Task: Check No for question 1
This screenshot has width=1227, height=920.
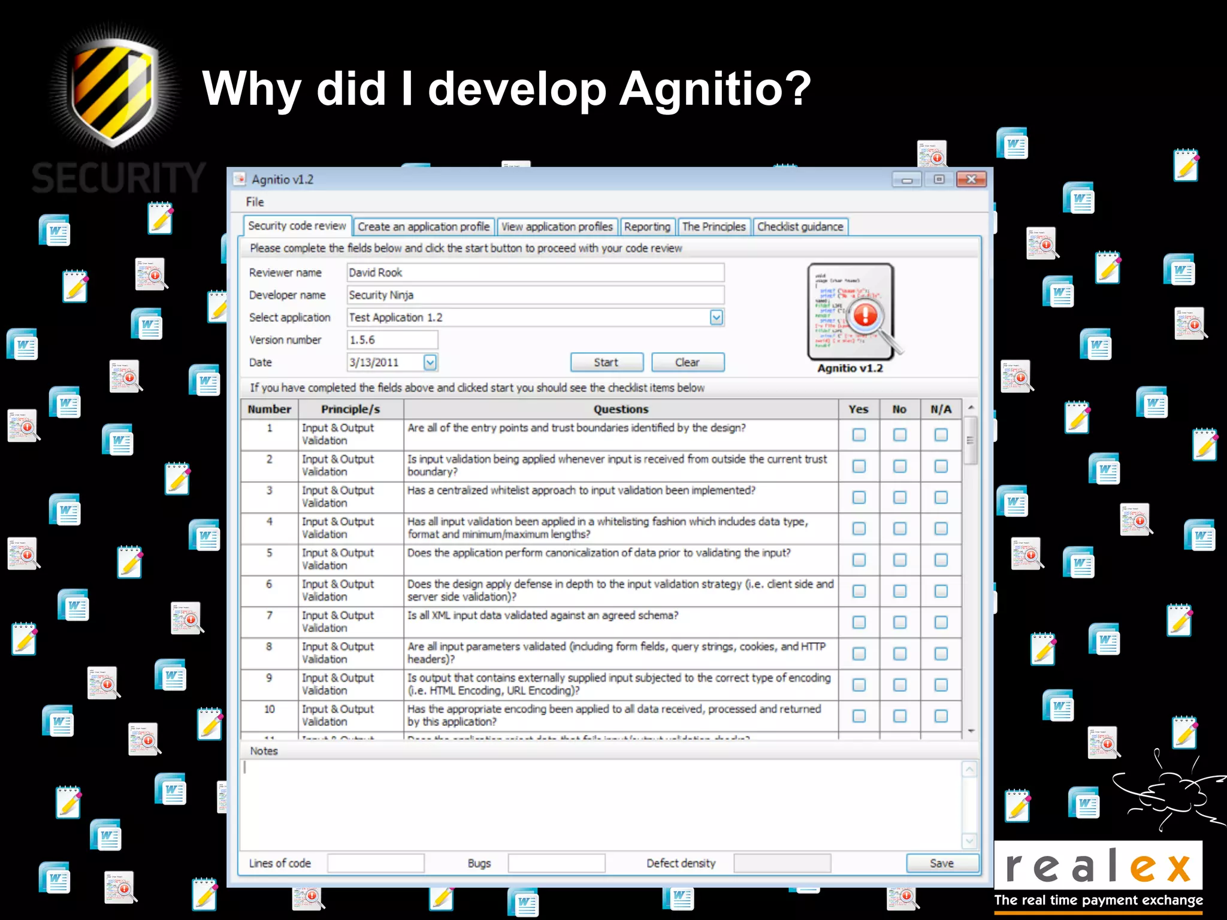Action: click(900, 435)
